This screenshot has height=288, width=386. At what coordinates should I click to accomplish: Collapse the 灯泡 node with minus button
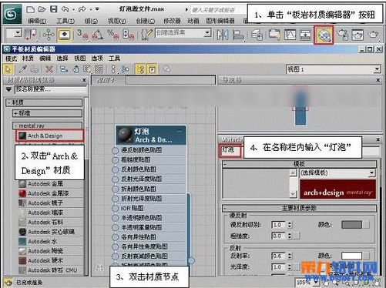(180, 132)
